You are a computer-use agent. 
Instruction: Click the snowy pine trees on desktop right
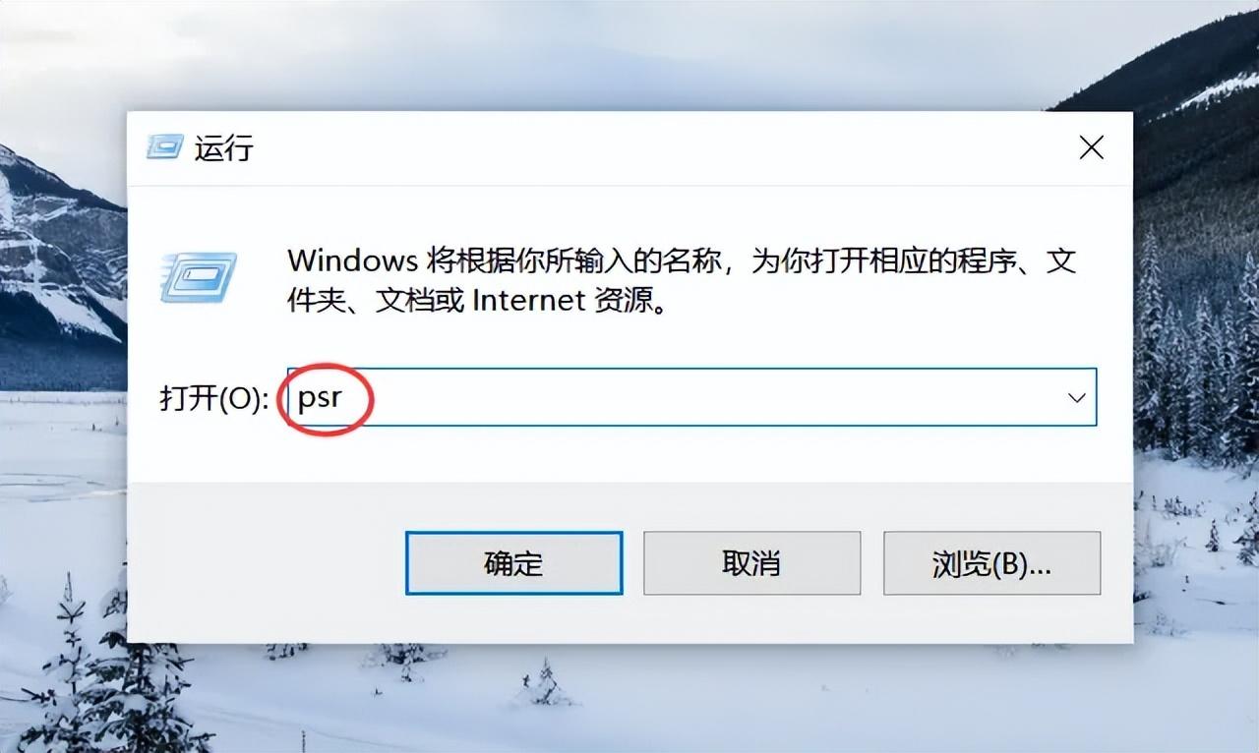click(x=1195, y=364)
